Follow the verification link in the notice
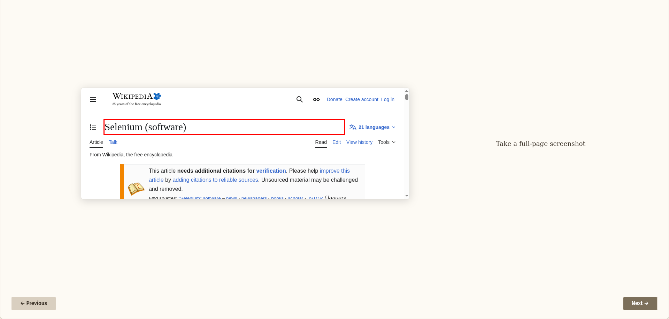Viewport: 669px width, 319px height. pos(271,171)
